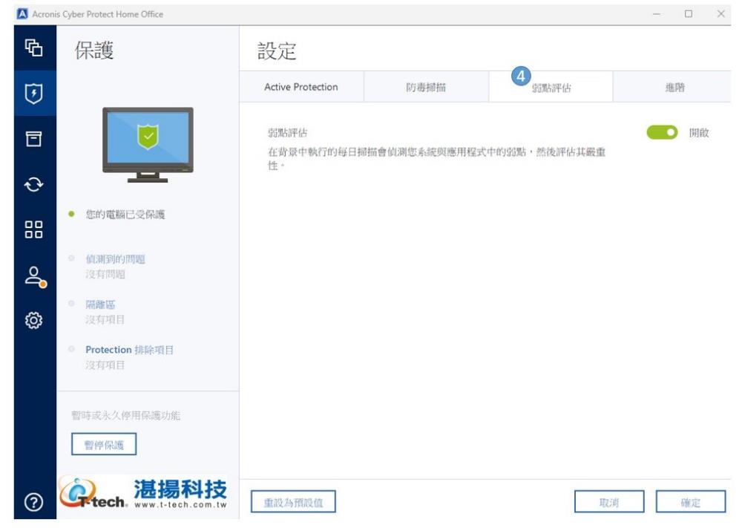
Task: Click the 保護 panel heading
Action: pyautogui.click(x=94, y=50)
